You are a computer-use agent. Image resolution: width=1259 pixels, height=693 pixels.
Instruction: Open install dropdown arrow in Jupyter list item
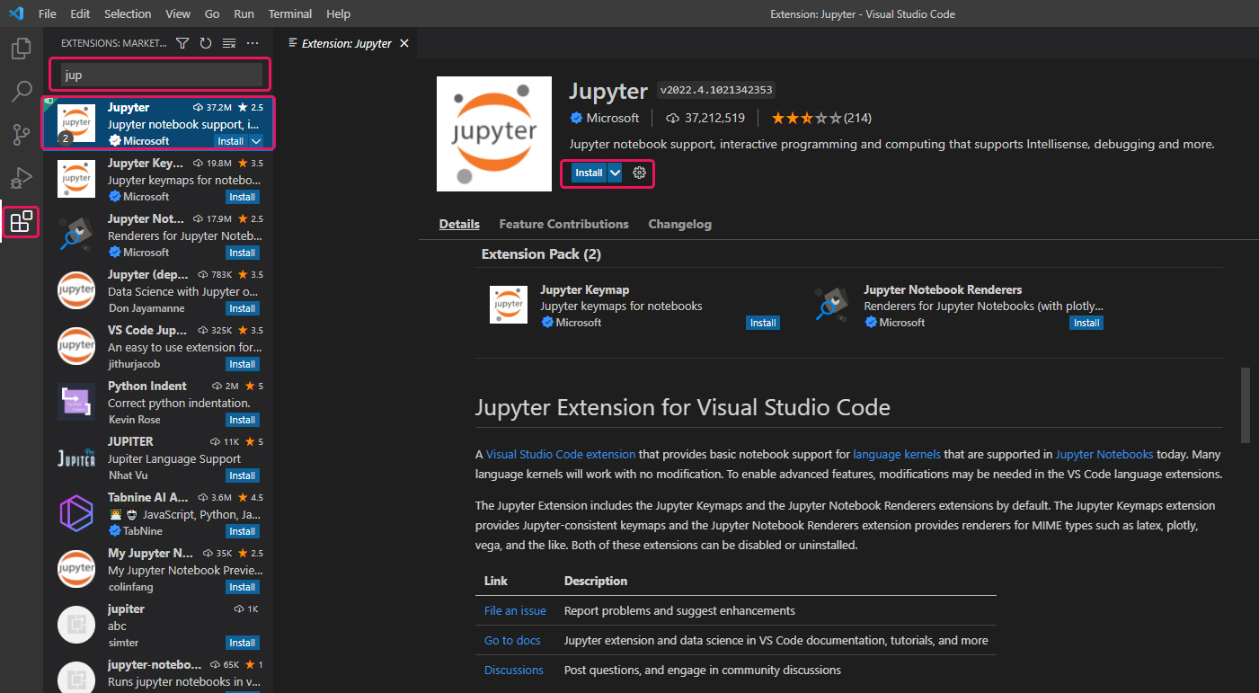(256, 141)
